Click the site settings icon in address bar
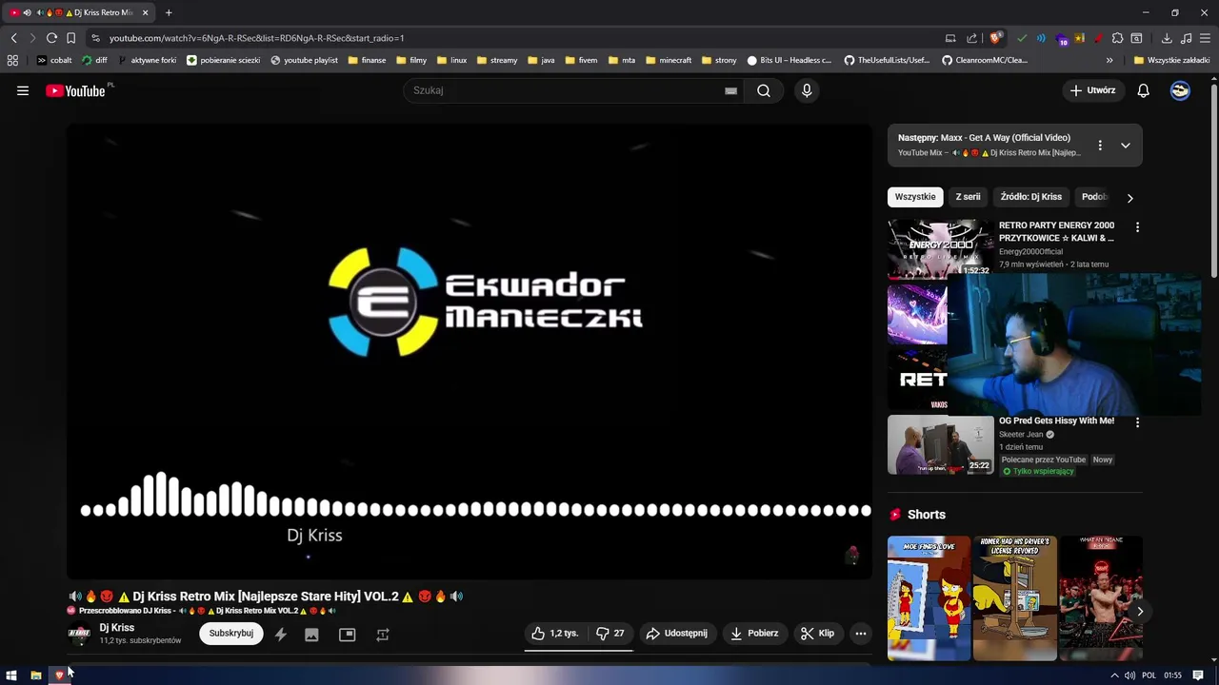 95,38
